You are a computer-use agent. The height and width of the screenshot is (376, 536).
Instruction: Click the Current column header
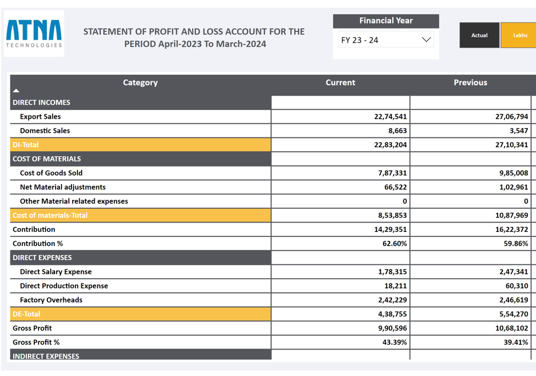point(340,82)
